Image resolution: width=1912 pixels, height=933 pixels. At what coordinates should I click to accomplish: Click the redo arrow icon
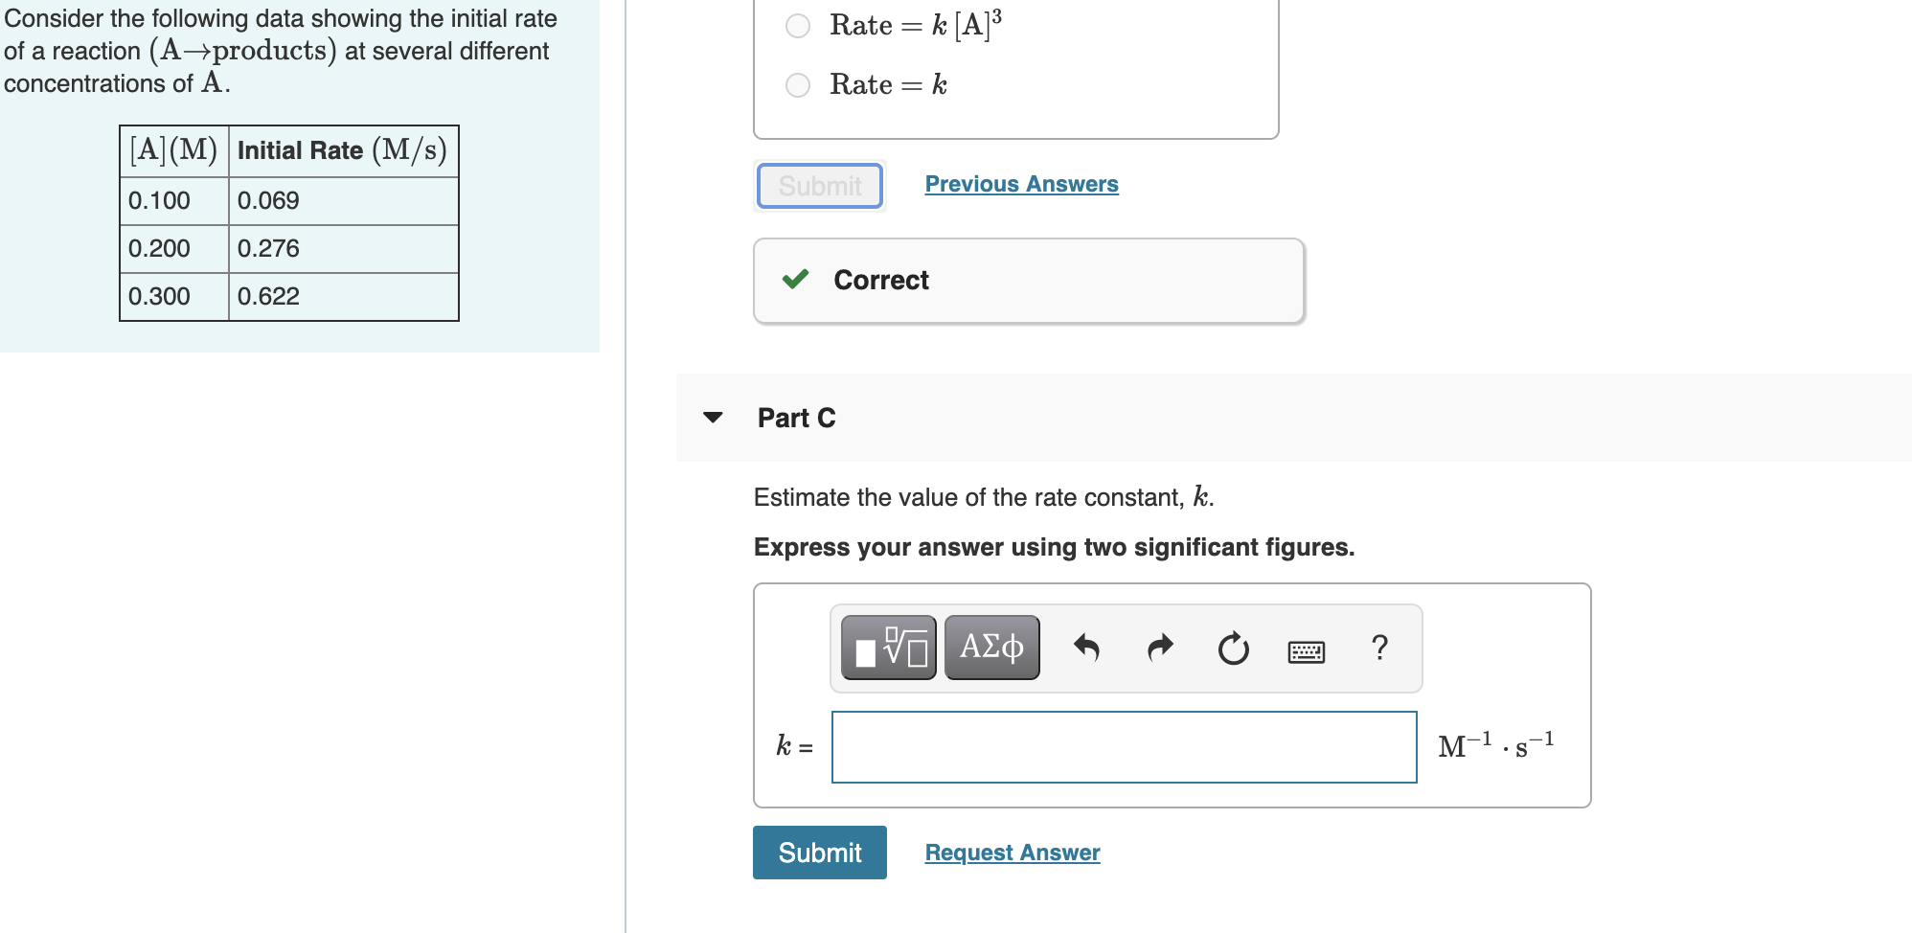point(1160,649)
